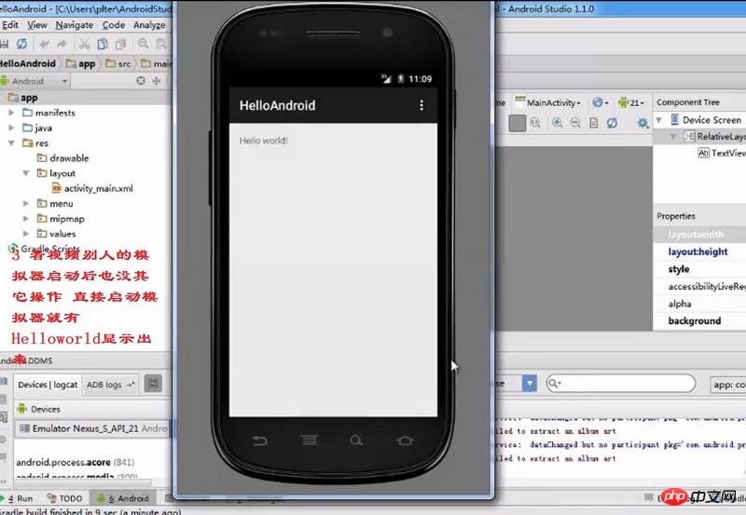Select the android.process.acore process

click(x=76, y=462)
